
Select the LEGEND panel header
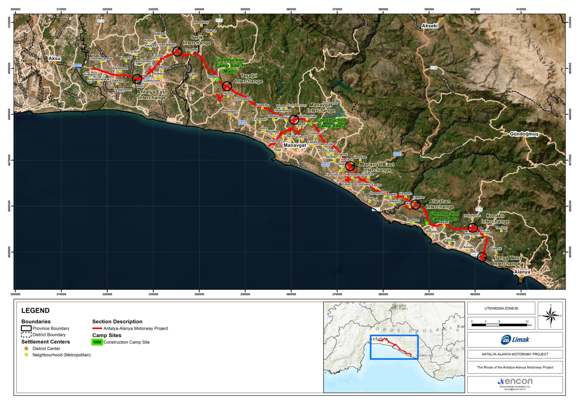[x=35, y=310]
